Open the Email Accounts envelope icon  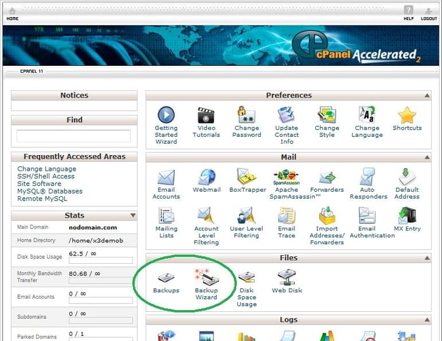click(166, 177)
